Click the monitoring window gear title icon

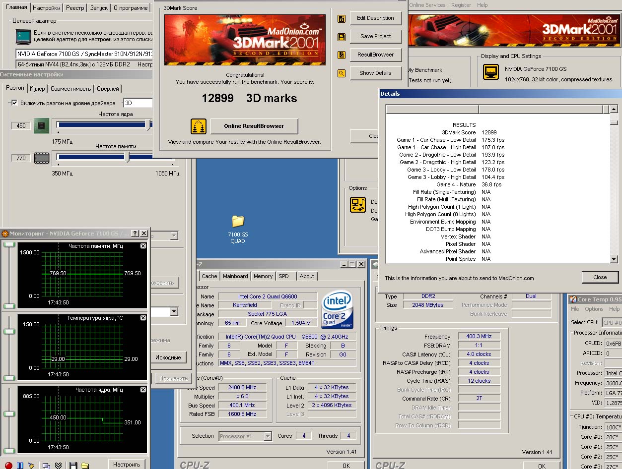4,234
